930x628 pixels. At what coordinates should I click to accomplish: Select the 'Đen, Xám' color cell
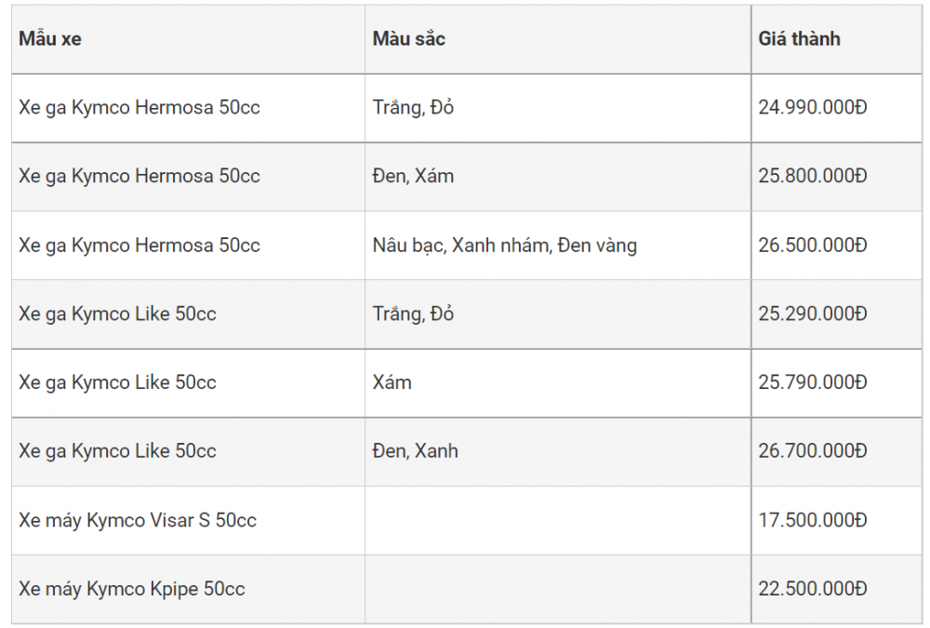(558, 176)
